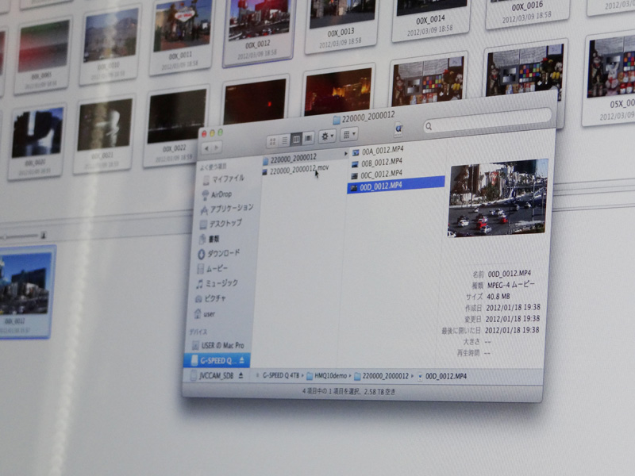
Task: Select USER の Mac Pro device
Action: (x=217, y=346)
